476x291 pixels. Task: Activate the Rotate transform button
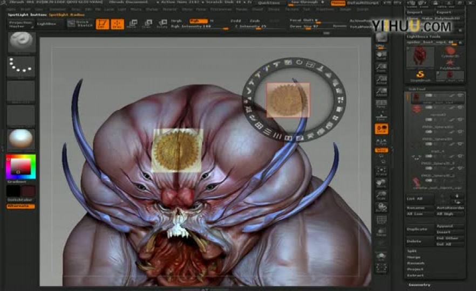[x=162, y=24]
